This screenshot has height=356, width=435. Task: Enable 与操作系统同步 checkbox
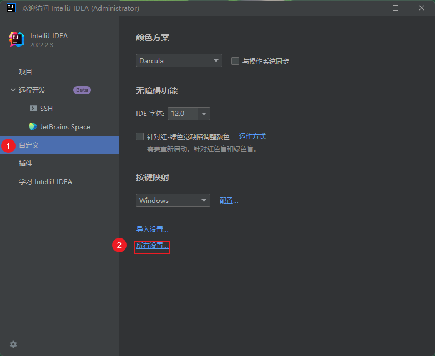pyautogui.click(x=235, y=61)
